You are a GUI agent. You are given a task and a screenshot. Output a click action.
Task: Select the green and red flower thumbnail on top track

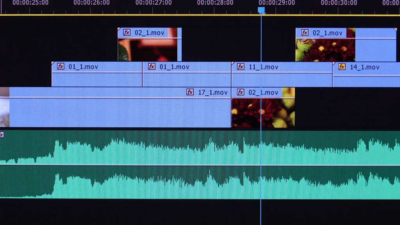325,50
